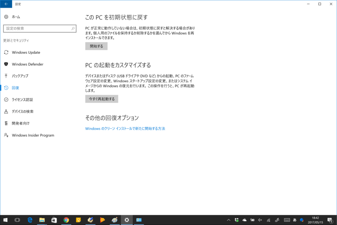Open the Google Keep lightbulb taskbar icon
Viewport: 337px width, 225px height.
[x=78, y=220]
